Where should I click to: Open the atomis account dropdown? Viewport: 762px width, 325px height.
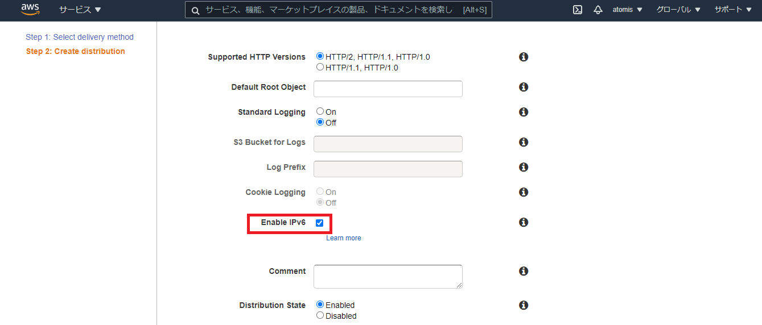pos(627,10)
